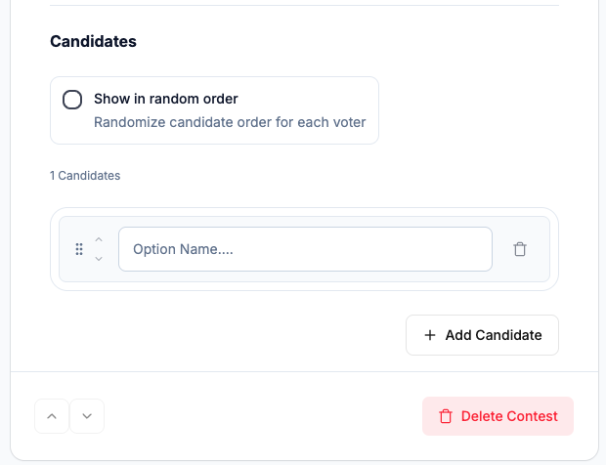This screenshot has width=606, height=465.
Task: Delete the candidate using its trash icon
Action: tap(520, 249)
